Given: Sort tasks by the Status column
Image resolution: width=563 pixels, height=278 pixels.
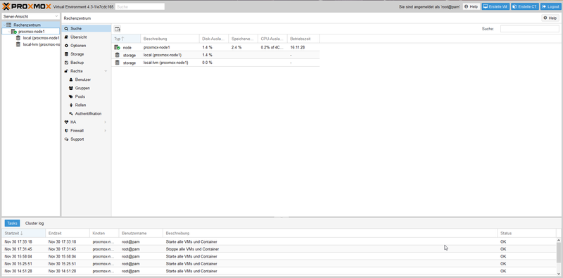Looking at the screenshot, I should pos(526,234).
